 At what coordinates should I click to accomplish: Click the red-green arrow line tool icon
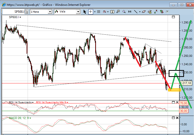pos(156,12)
